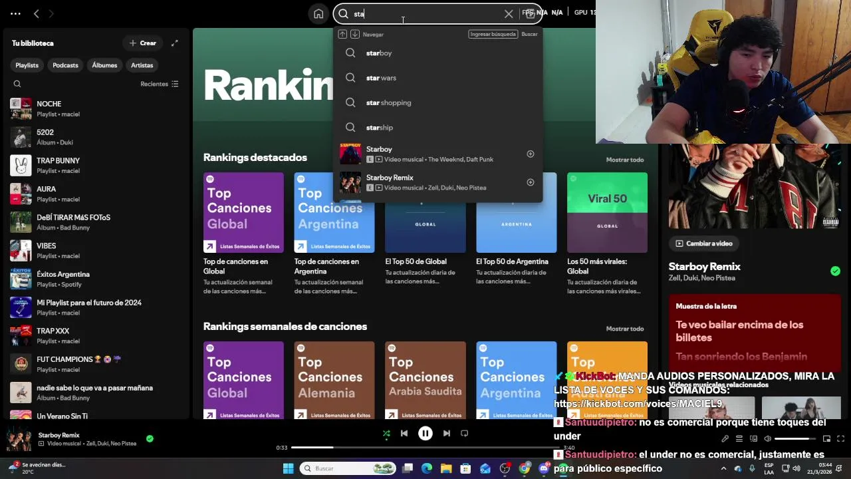The image size is (851, 479).
Task: Open nadie sabe lo que va a pasar mañana
Action: (96, 393)
